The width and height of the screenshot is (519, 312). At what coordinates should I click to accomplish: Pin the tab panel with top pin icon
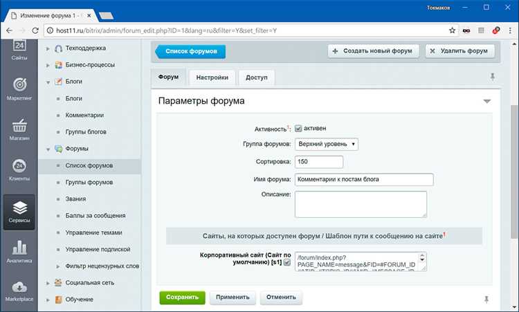click(493, 77)
